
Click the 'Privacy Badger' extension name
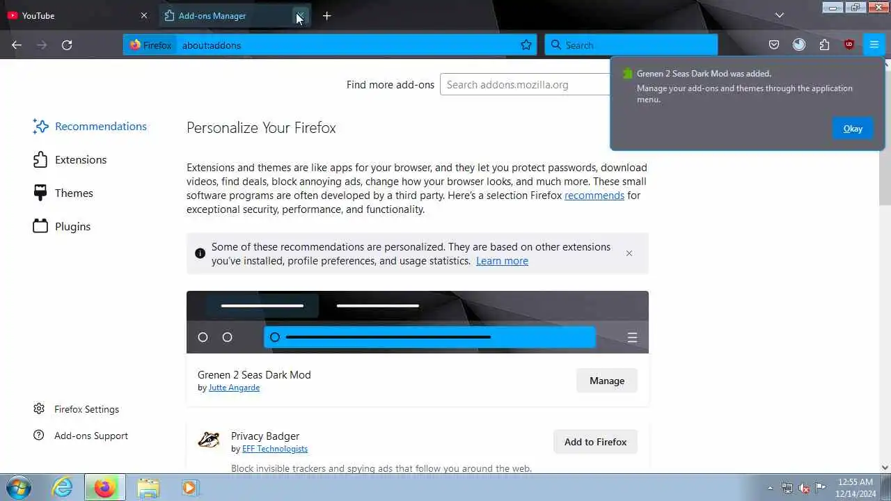pos(265,436)
